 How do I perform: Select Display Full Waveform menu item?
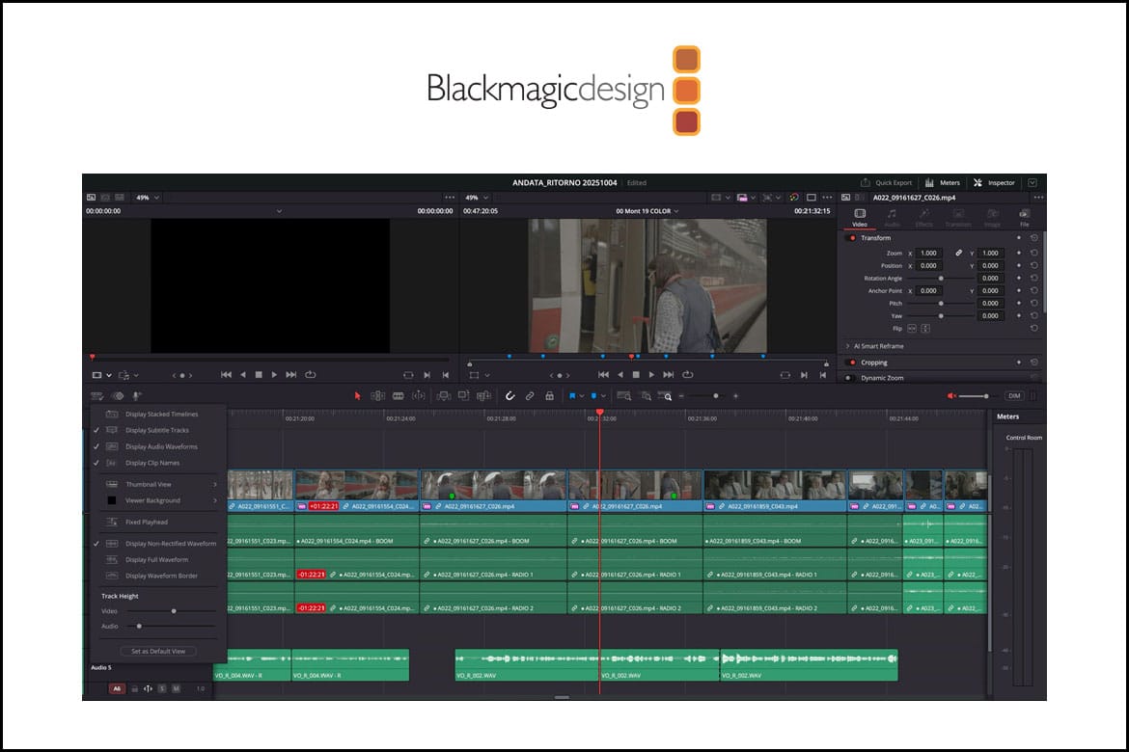pos(156,560)
